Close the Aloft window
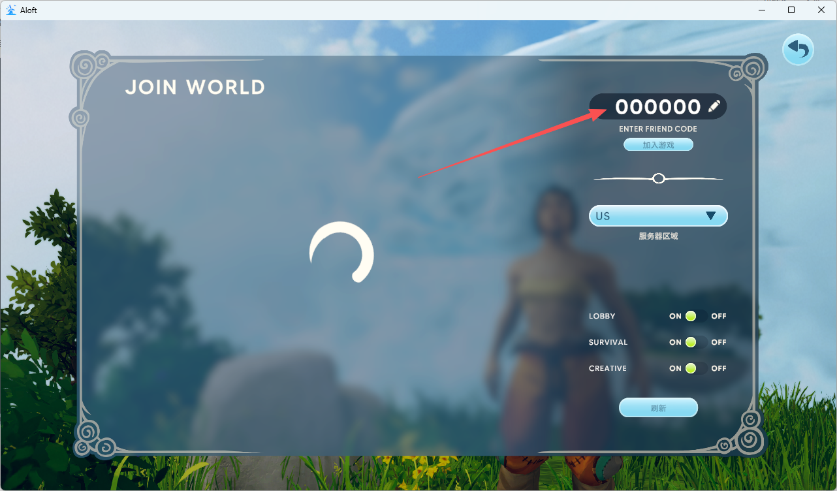The width and height of the screenshot is (837, 491). pos(821,10)
